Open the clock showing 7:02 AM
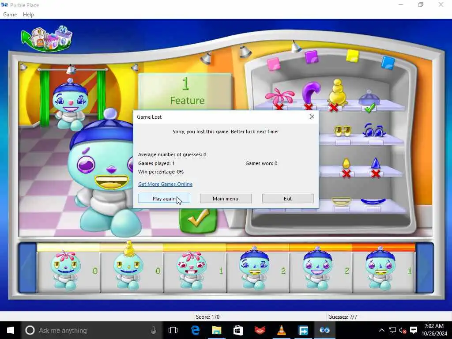The height and width of the screenshot is (339, 452). (434, 330)
